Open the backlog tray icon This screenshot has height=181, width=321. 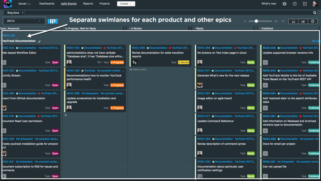pos(293,21)
